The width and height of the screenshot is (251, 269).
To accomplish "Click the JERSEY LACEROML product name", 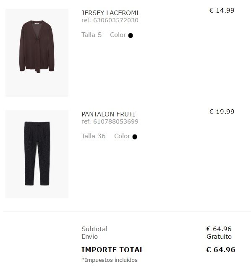I will tap(110, 13).
